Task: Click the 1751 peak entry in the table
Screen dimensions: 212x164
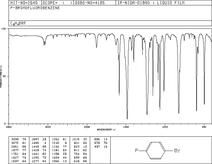Action: (x=18, y=154)
